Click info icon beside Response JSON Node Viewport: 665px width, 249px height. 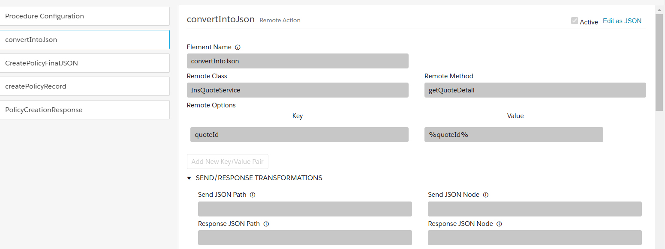(x=499, y=224)
